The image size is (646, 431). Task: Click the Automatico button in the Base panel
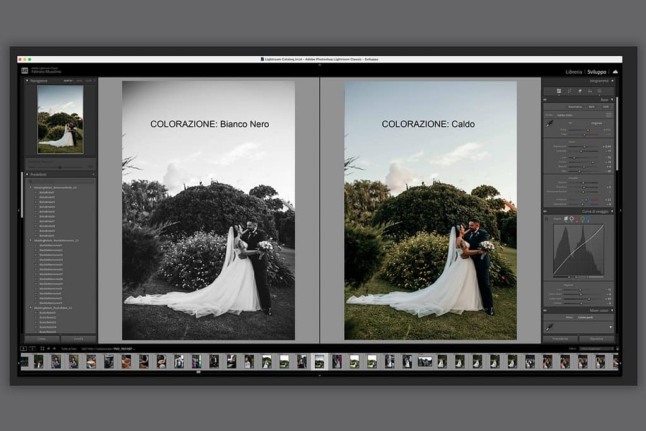click(574, 107)
